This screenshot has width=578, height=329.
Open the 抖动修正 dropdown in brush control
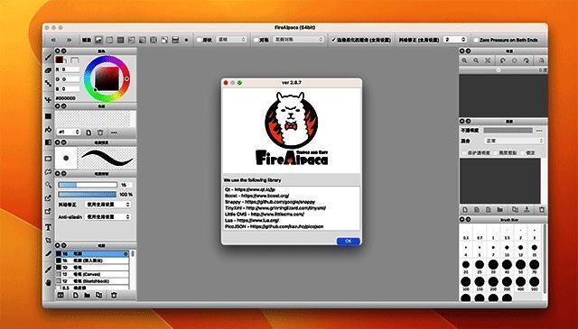coord(107,205)
